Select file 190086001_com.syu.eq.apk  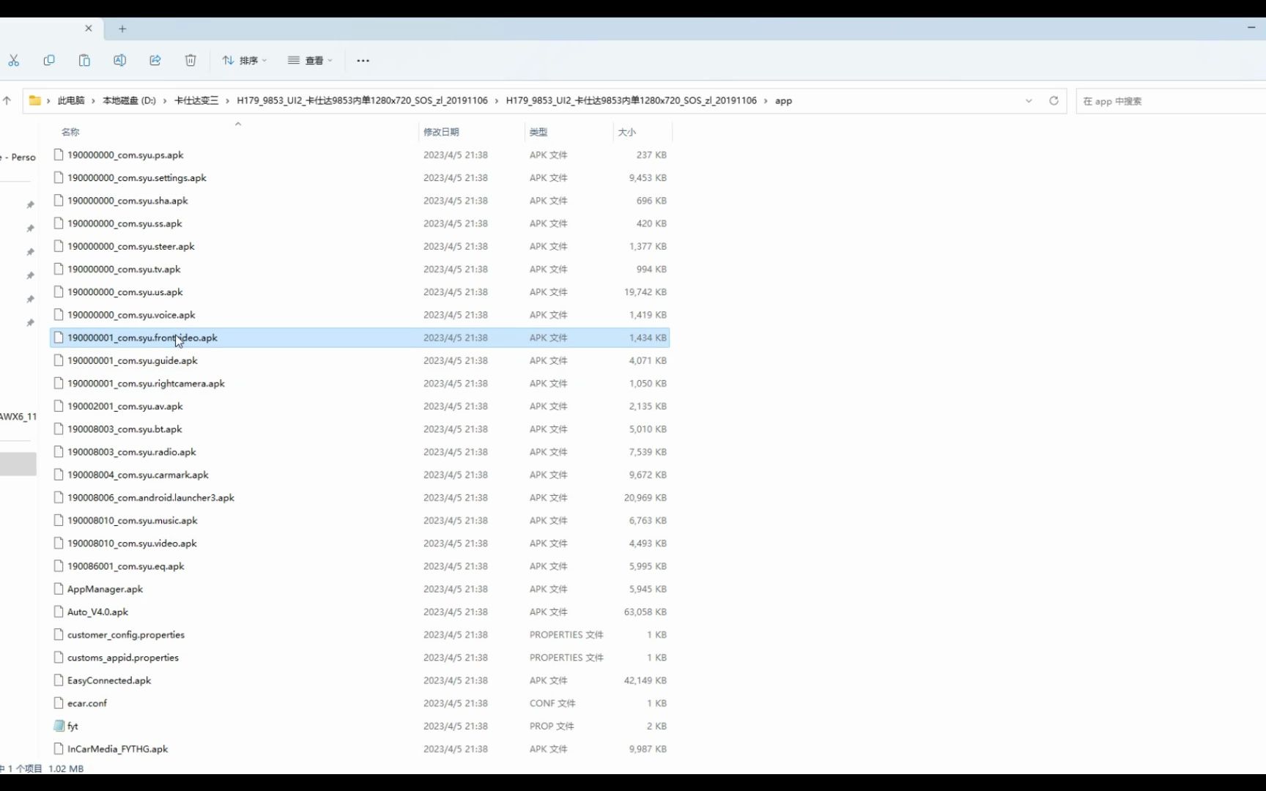point(360,566)
